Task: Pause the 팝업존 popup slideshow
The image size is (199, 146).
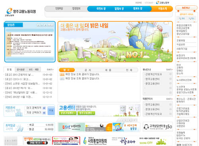Action: coord(42,25)
